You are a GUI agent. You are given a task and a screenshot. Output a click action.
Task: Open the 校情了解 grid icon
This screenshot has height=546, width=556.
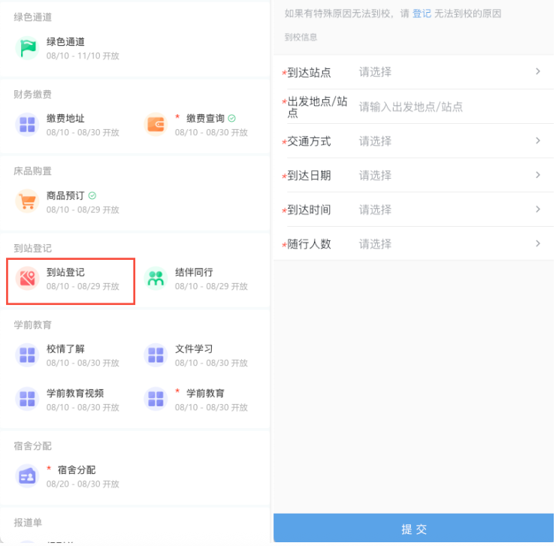27,355
